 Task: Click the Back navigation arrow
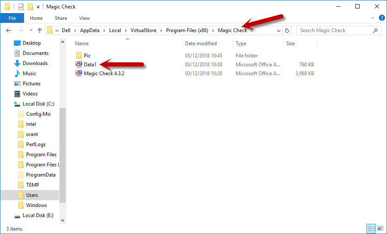[8, 30]
